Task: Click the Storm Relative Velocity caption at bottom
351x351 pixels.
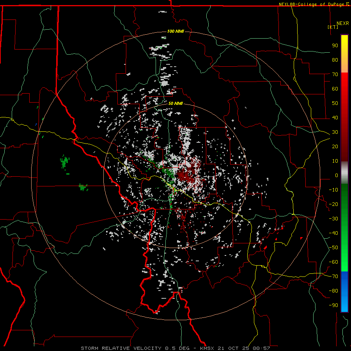Action: click(x=175, y=348)
